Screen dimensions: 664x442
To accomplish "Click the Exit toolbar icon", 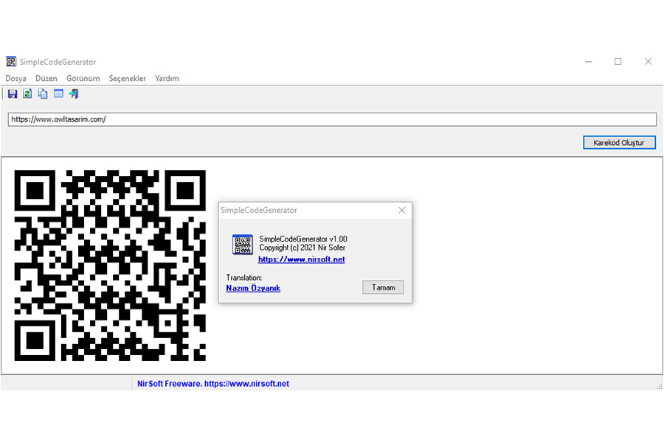I will pos(74,94).
